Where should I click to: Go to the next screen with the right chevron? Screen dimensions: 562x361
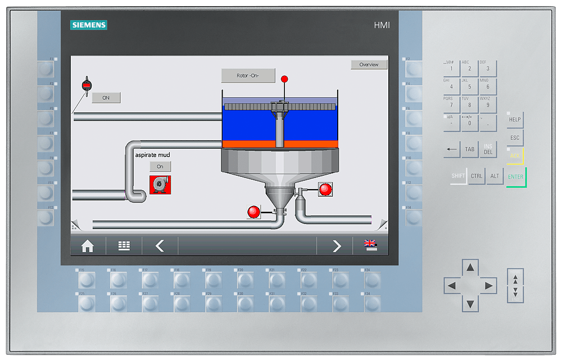pyautogui.click(x=336, y=246)
